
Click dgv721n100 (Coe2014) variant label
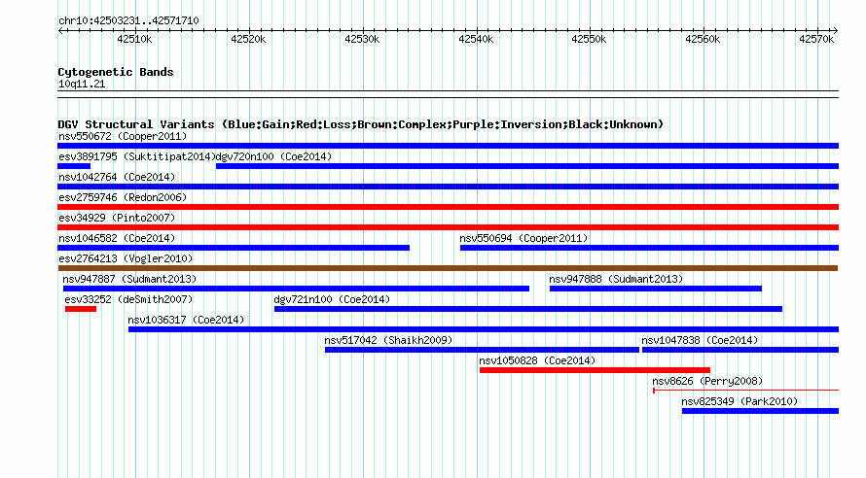[332, 299]
